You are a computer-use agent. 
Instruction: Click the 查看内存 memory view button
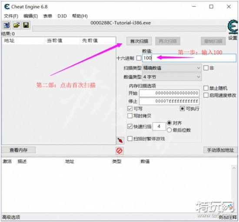tap(18, 150)
